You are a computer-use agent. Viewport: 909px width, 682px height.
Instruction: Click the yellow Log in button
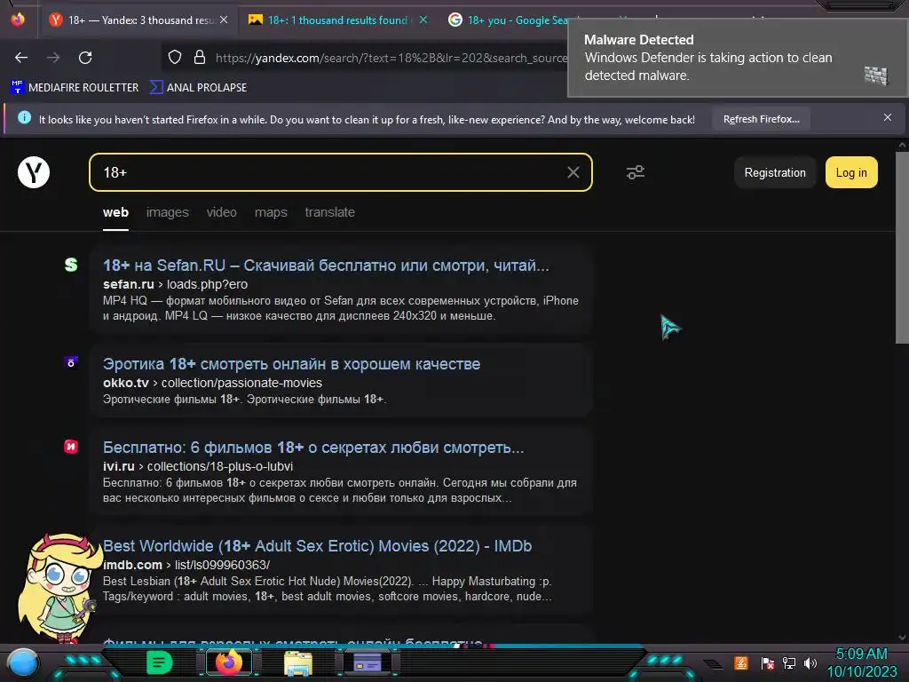click(851, 172)
